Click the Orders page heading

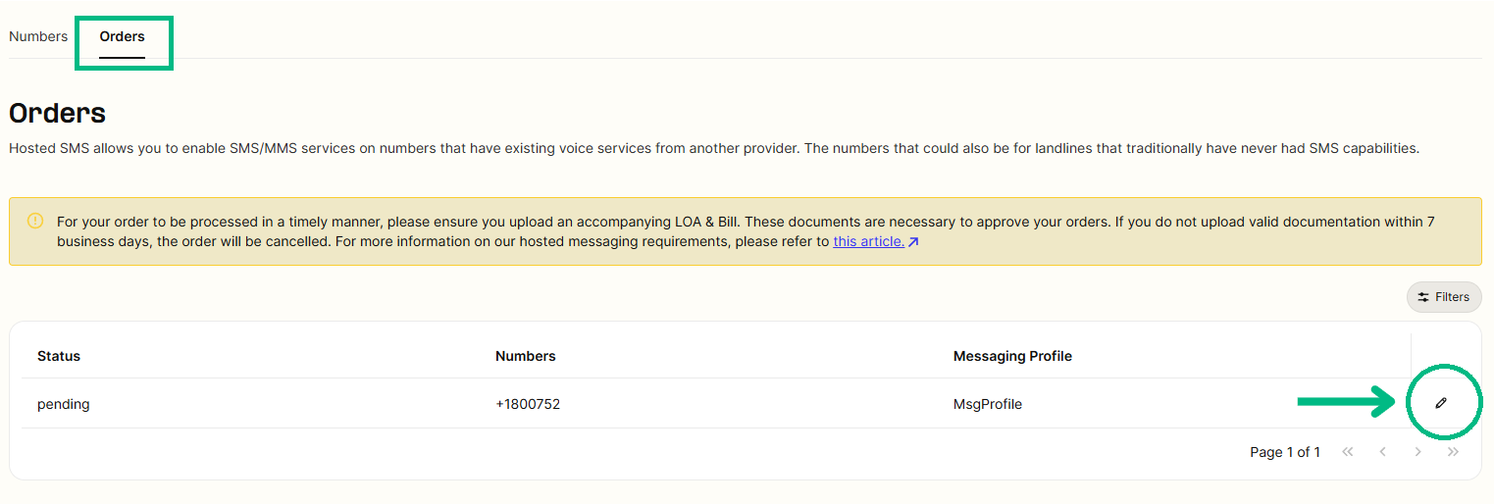click(57, 113)
